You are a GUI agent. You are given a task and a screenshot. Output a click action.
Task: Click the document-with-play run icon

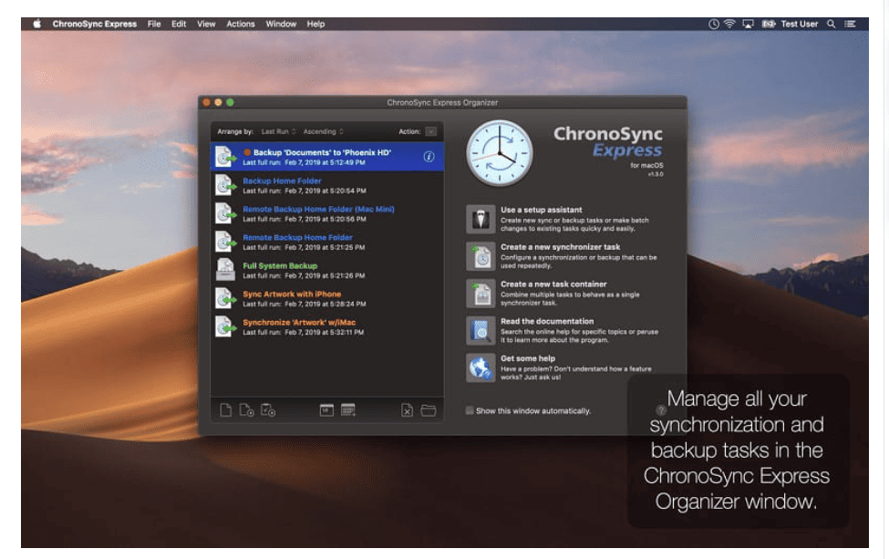point(246,409)
